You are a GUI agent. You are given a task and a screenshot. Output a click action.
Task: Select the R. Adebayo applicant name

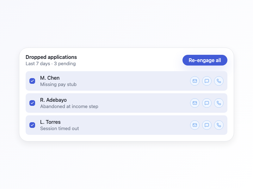point(53,100)
